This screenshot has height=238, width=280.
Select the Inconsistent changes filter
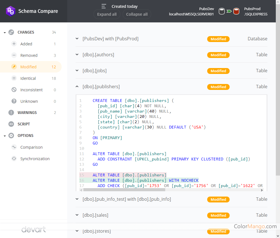pos(31,90)
